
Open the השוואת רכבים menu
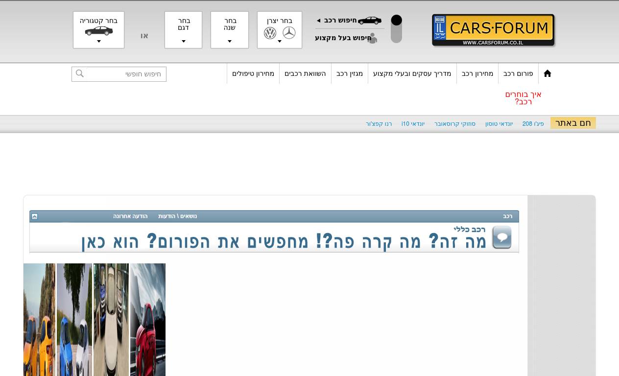tap(305, 73)
